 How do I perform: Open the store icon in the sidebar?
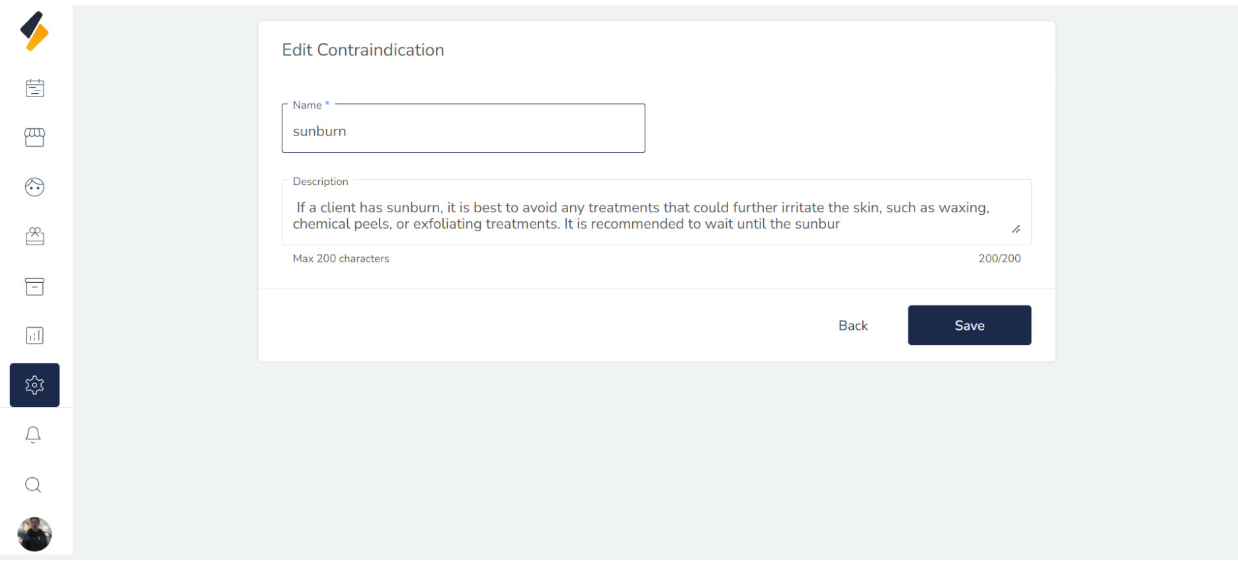point(34,137)
